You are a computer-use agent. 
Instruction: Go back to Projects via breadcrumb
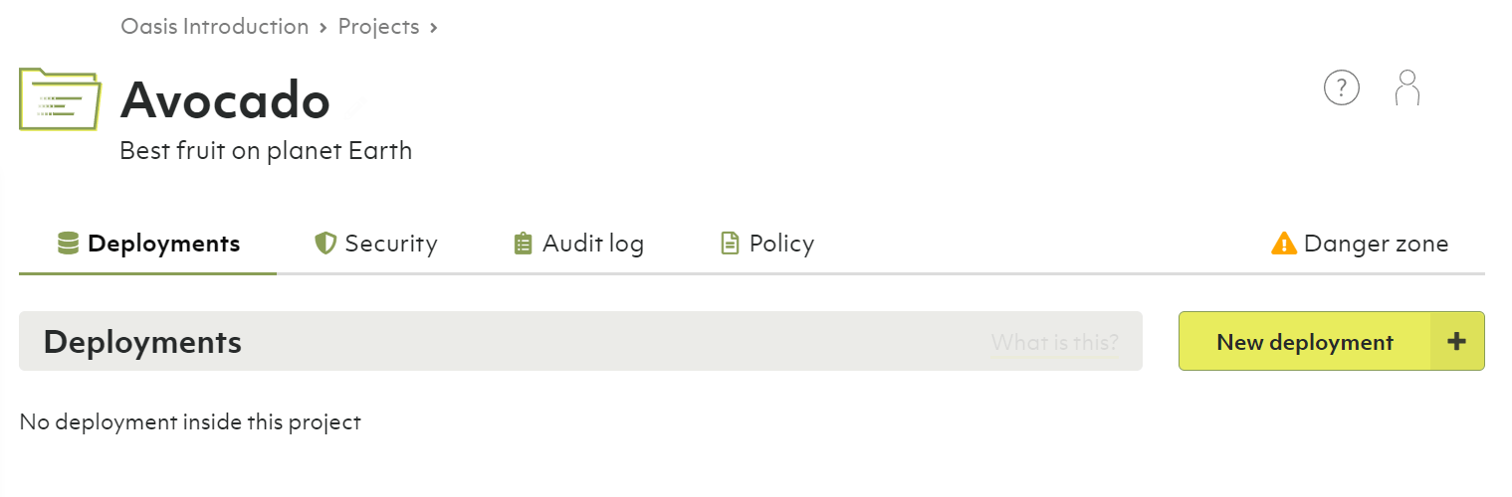point(378,27)
